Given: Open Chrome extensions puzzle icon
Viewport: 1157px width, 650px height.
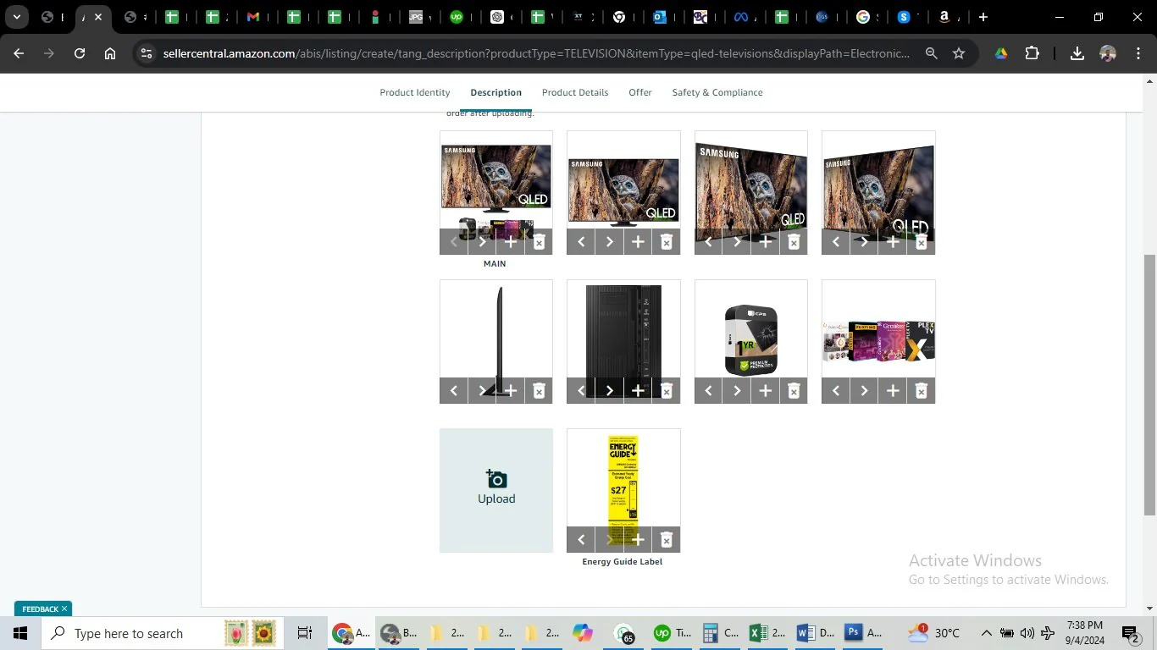Looking at the screenshot, I should click(x=1032, y=53).
